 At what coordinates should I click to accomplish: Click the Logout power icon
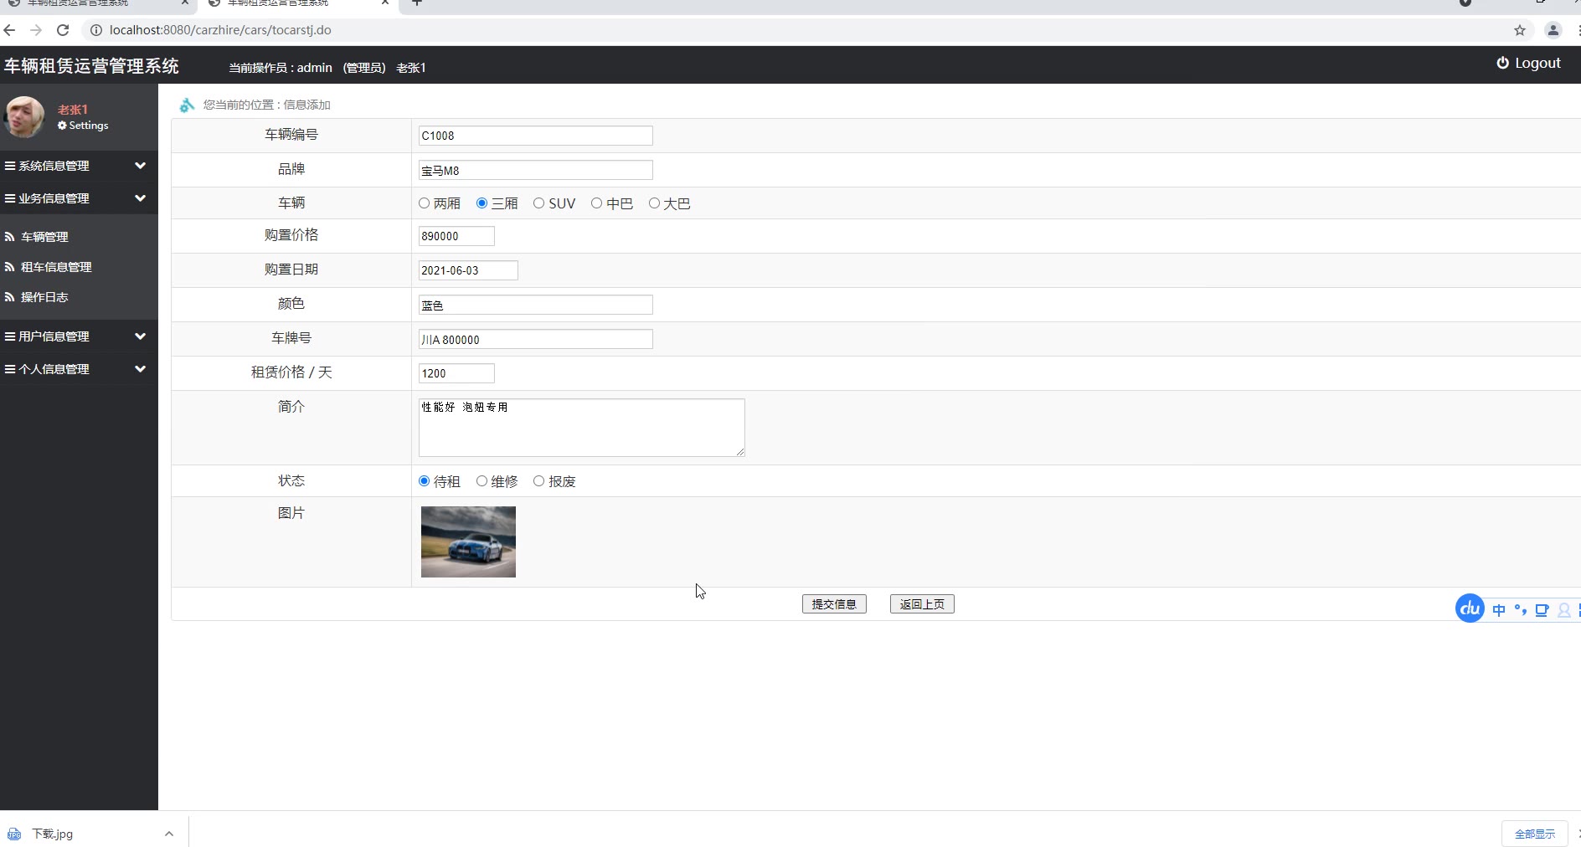[1502, 63]
